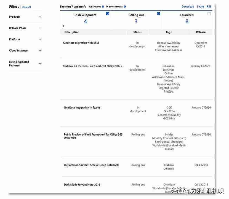Uncheck the In development checkbox
This screenshot has height=199, width=229.
(108, 14)
